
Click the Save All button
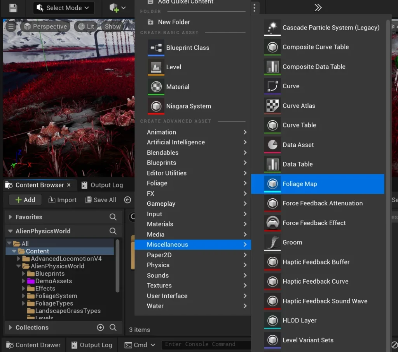(101, 200)
